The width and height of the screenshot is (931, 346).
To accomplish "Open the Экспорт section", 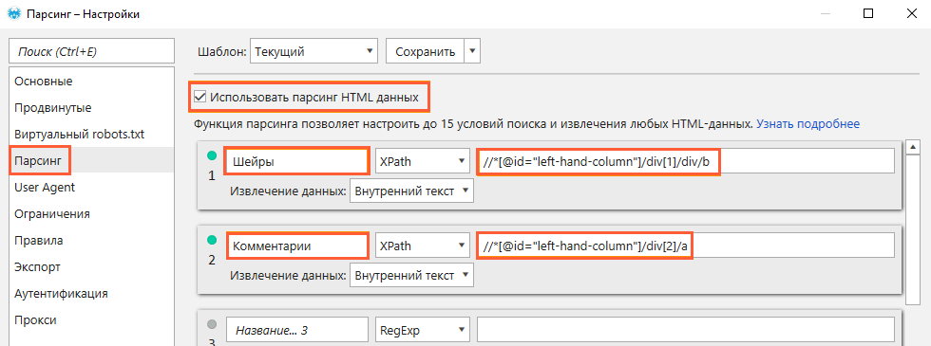I will click(91, 266).
